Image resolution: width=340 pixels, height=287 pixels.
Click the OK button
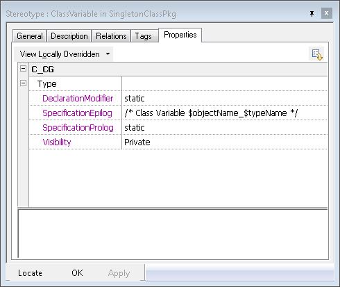(x=77, y=273)
